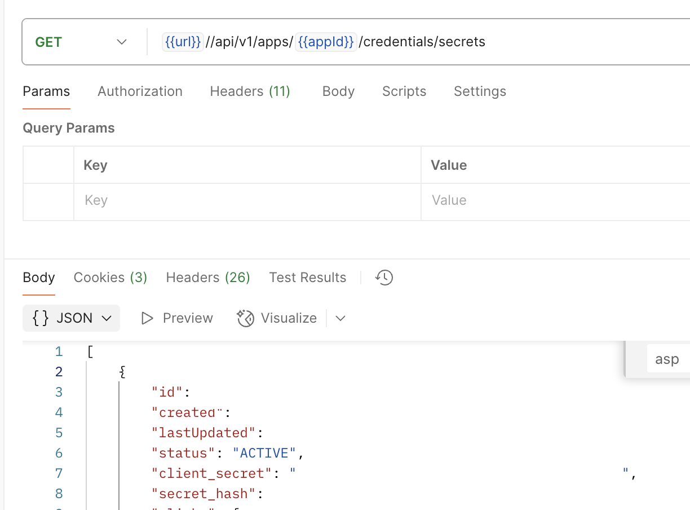Screen dimensions: 690x510
Task: Select the asp suggestion popup
Action: 667,359
